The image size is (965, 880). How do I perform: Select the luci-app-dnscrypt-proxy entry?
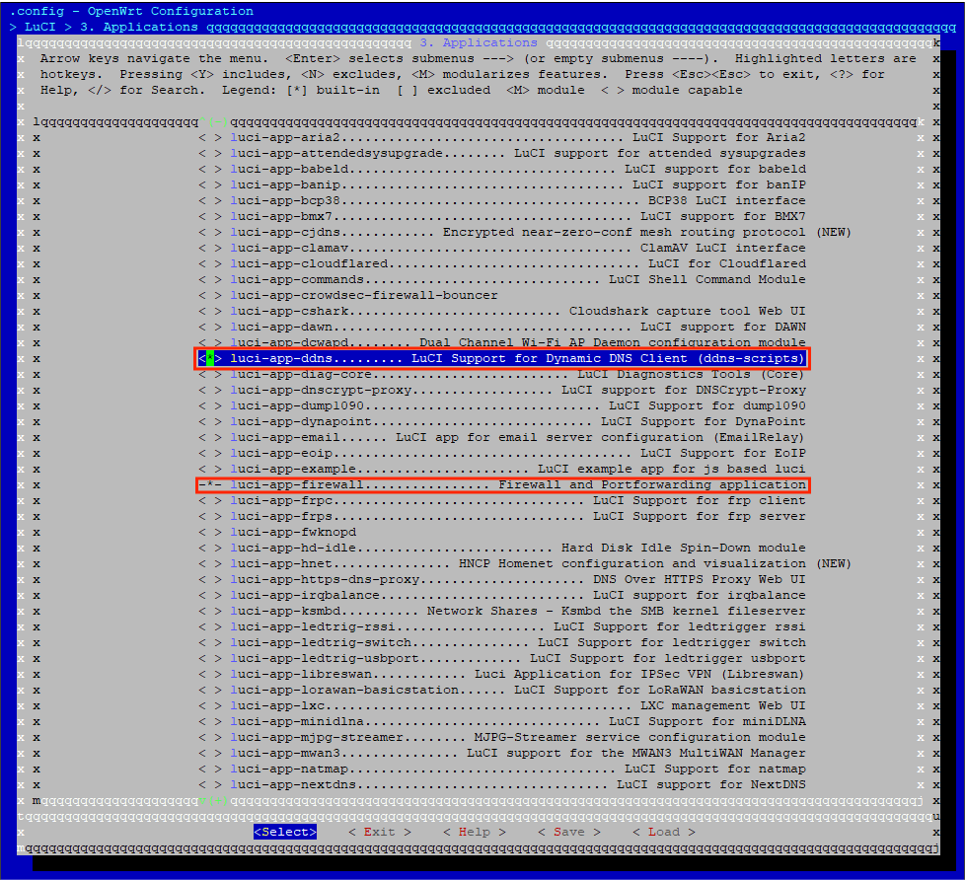coord(517,390)
